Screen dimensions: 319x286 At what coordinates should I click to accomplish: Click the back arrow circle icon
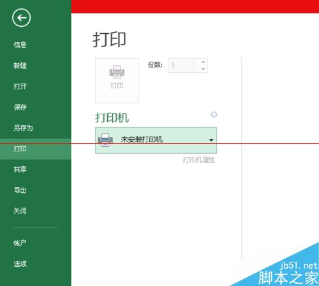coord(21,18)
